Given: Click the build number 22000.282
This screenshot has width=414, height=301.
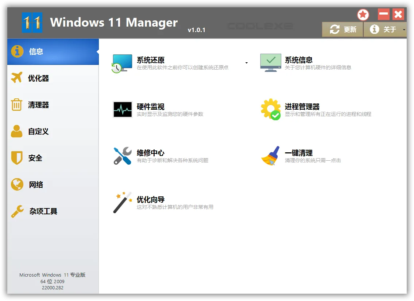Looking at the screenshot, I should point(53,288).
